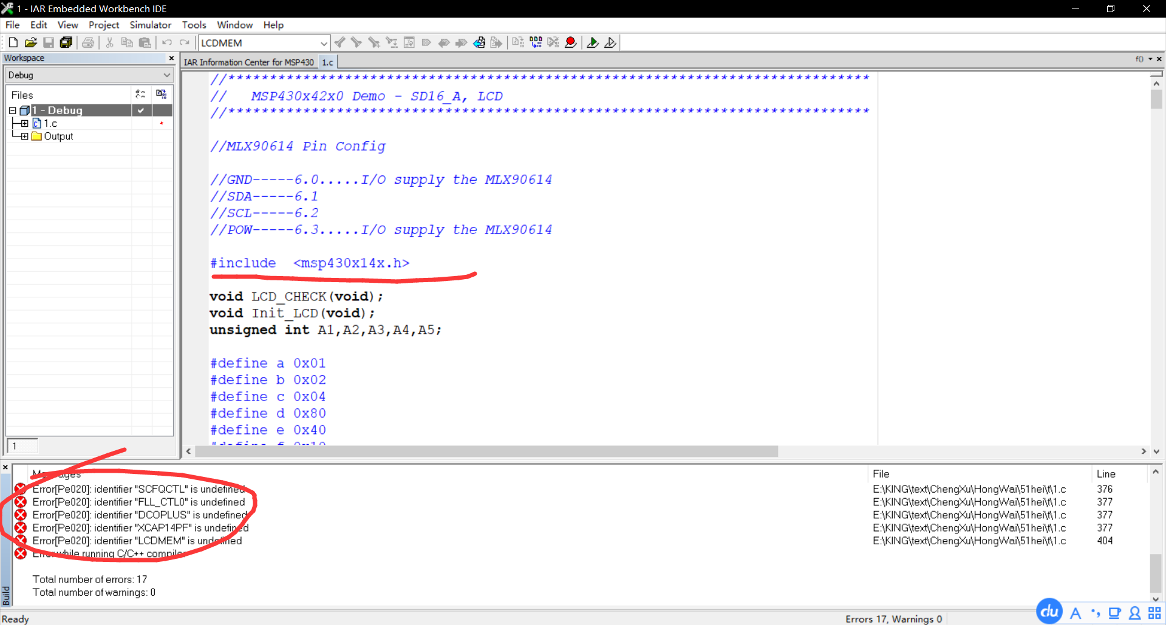Switch to IAR Information Center for MSP430 tab

(x=249, y=62)
